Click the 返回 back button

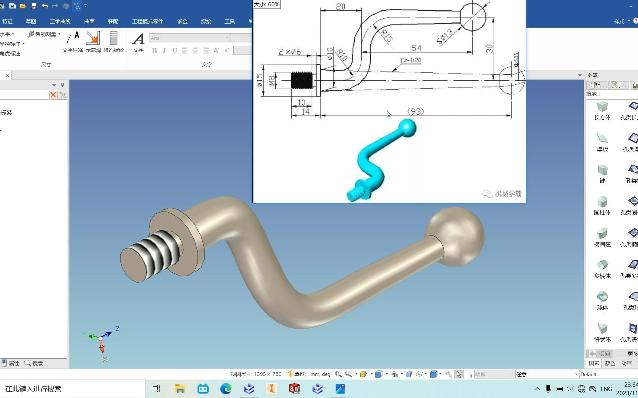tap(600, 354)
